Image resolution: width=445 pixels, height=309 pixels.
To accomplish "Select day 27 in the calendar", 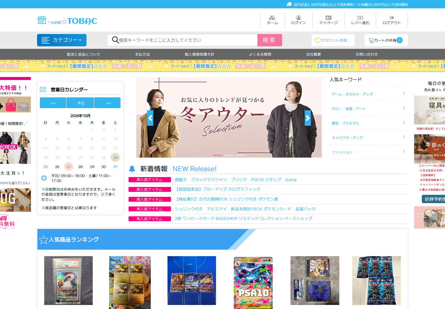I will point(69,167).
